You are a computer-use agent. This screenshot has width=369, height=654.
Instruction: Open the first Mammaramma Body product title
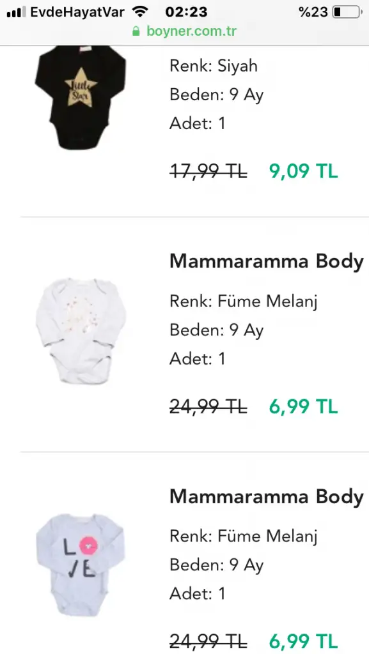(266, 261)
